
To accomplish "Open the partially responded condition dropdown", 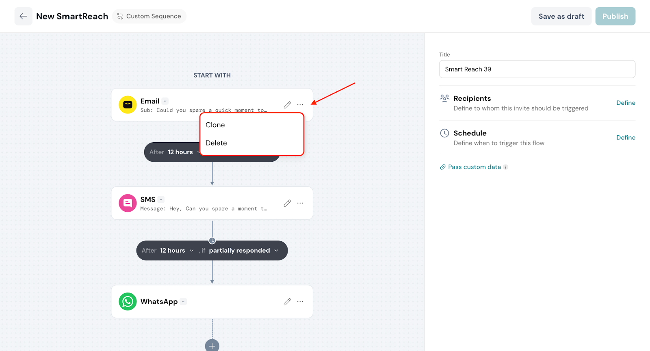I will [x=243, y=251].
